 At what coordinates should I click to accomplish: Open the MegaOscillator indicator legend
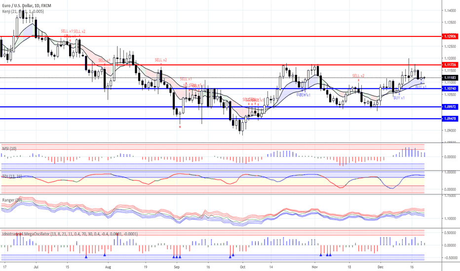pos(69,234)
